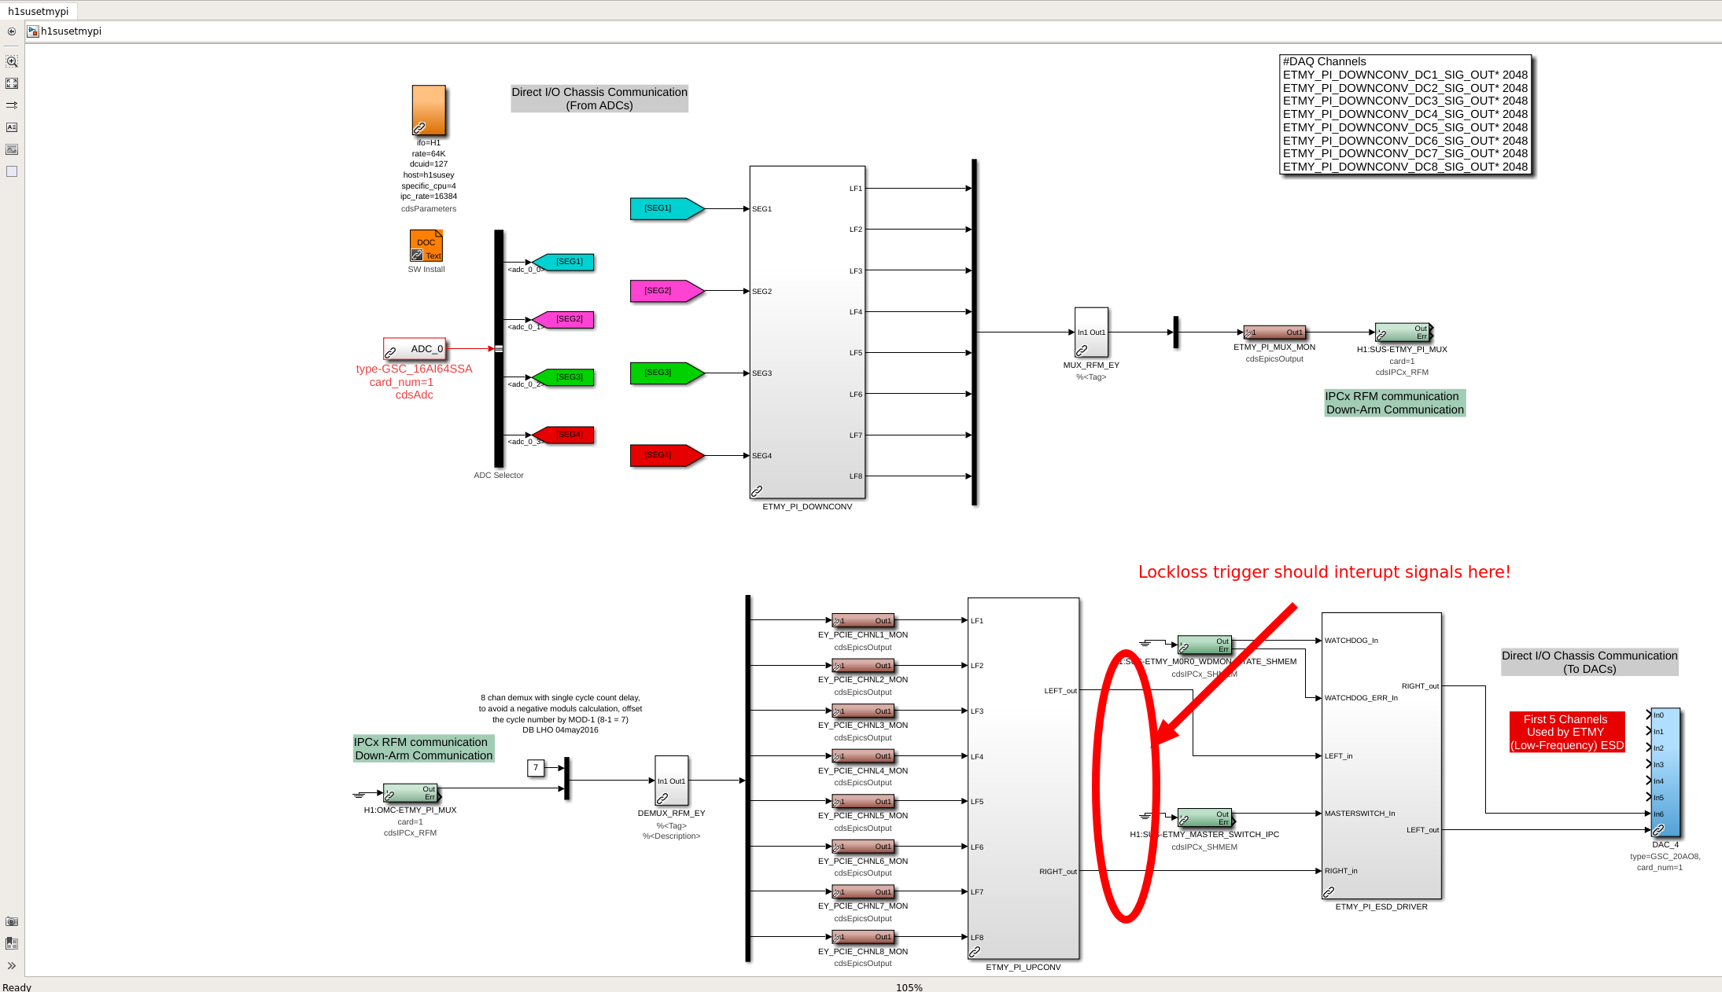Click the camera screenshot icon
1722x992 pixels.
[12, 921]
